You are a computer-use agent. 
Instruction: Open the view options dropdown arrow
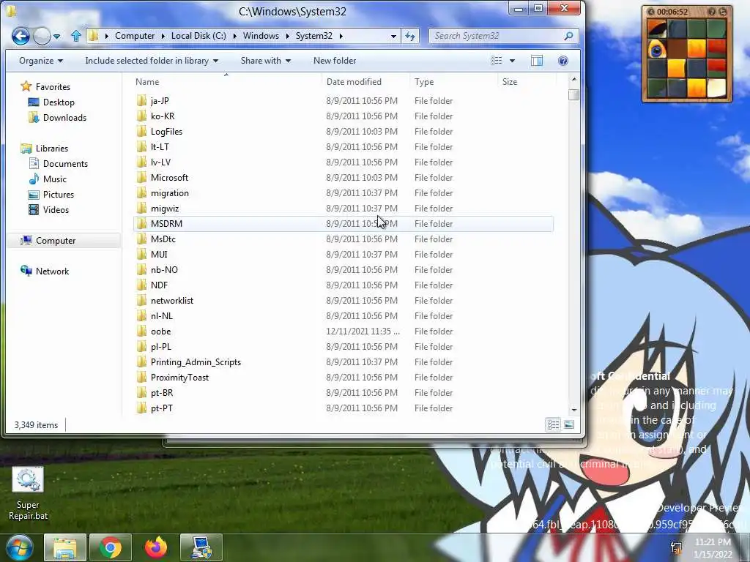pyautogui.click(x=512, y=61)
